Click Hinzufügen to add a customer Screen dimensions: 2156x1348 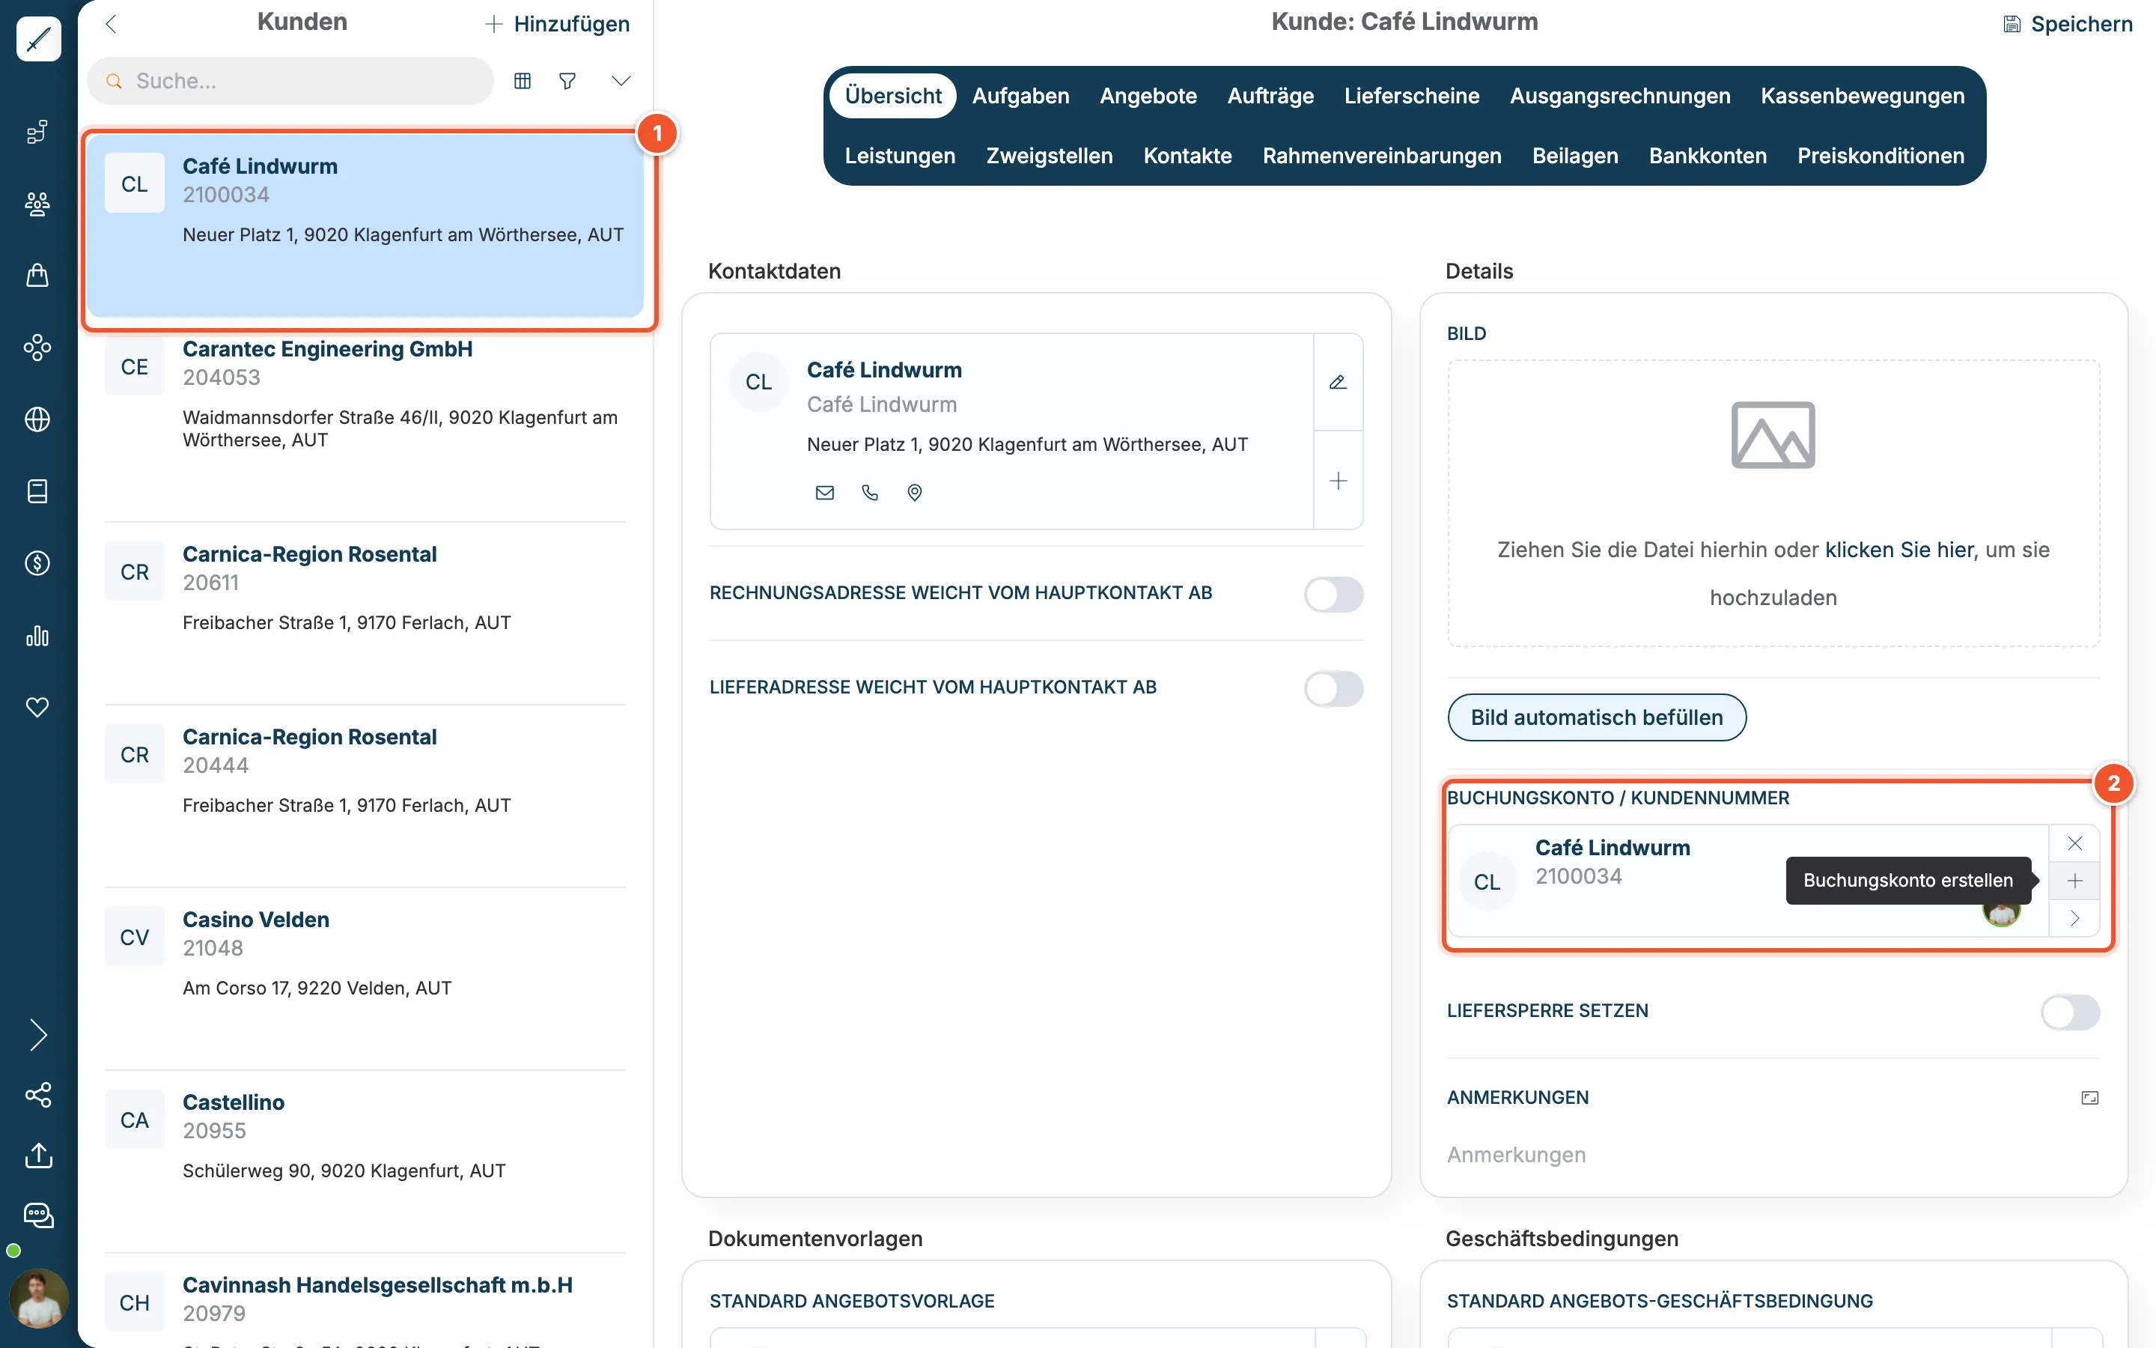557,24
